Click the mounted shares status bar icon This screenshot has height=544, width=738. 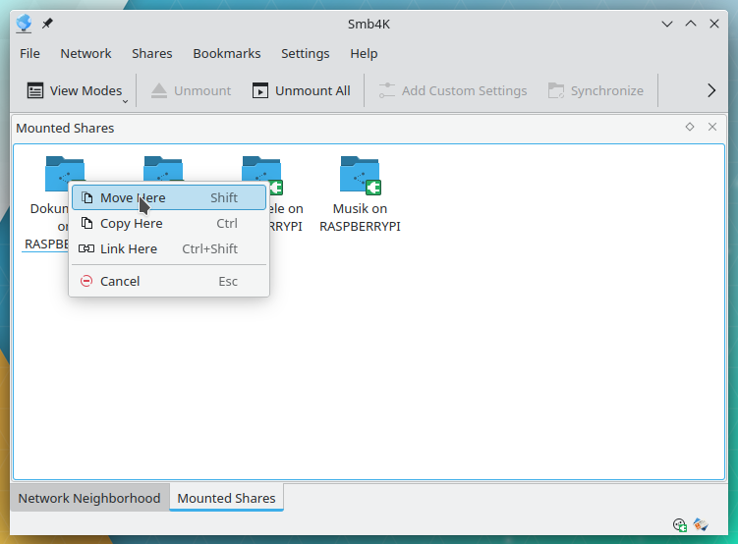pyautogui.click(x=680, y=524)
